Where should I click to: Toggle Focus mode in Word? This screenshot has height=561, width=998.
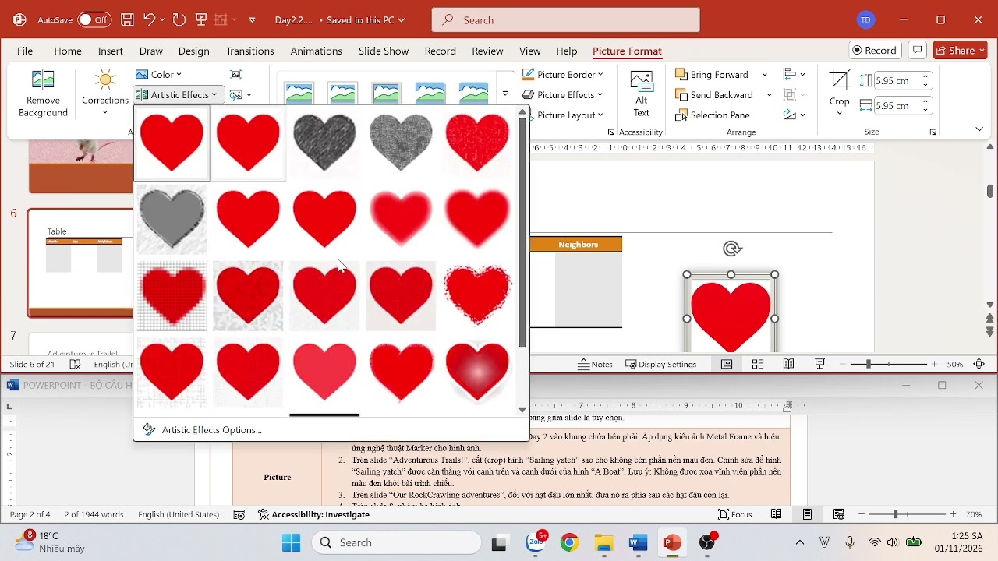pyautogui.click(x=735, y=514)
